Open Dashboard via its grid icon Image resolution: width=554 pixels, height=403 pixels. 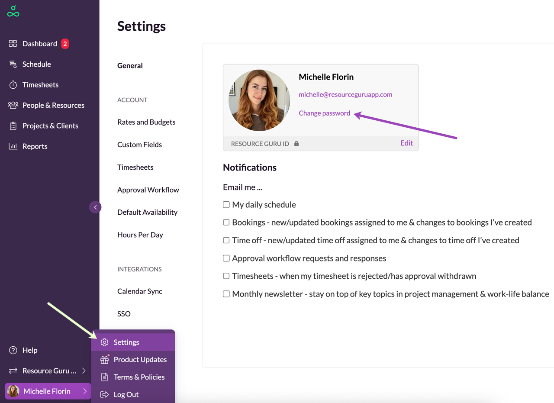pos(13,44)
